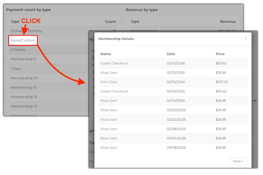Open the 5 Passes payment type
The height and width of the screenshot is (175, 263).
(x=19, y=49)
